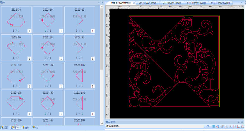Click parts list scroll up arrow
This screenshot has height=131, width=246.
pos(102,7)
